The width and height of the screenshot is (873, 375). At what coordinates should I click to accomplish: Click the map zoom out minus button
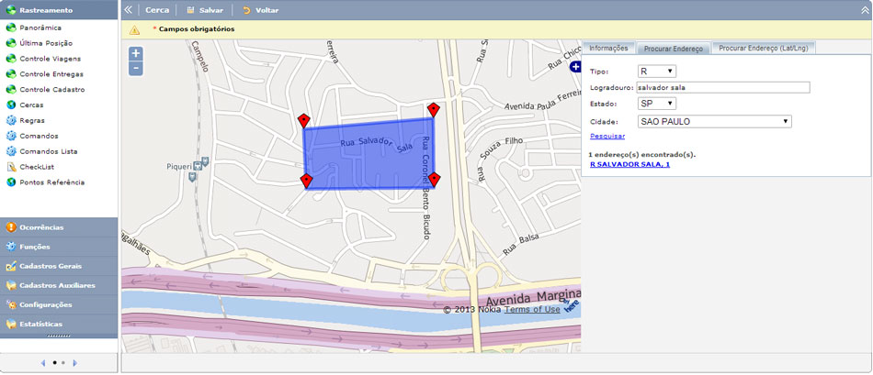click(136, 69)
